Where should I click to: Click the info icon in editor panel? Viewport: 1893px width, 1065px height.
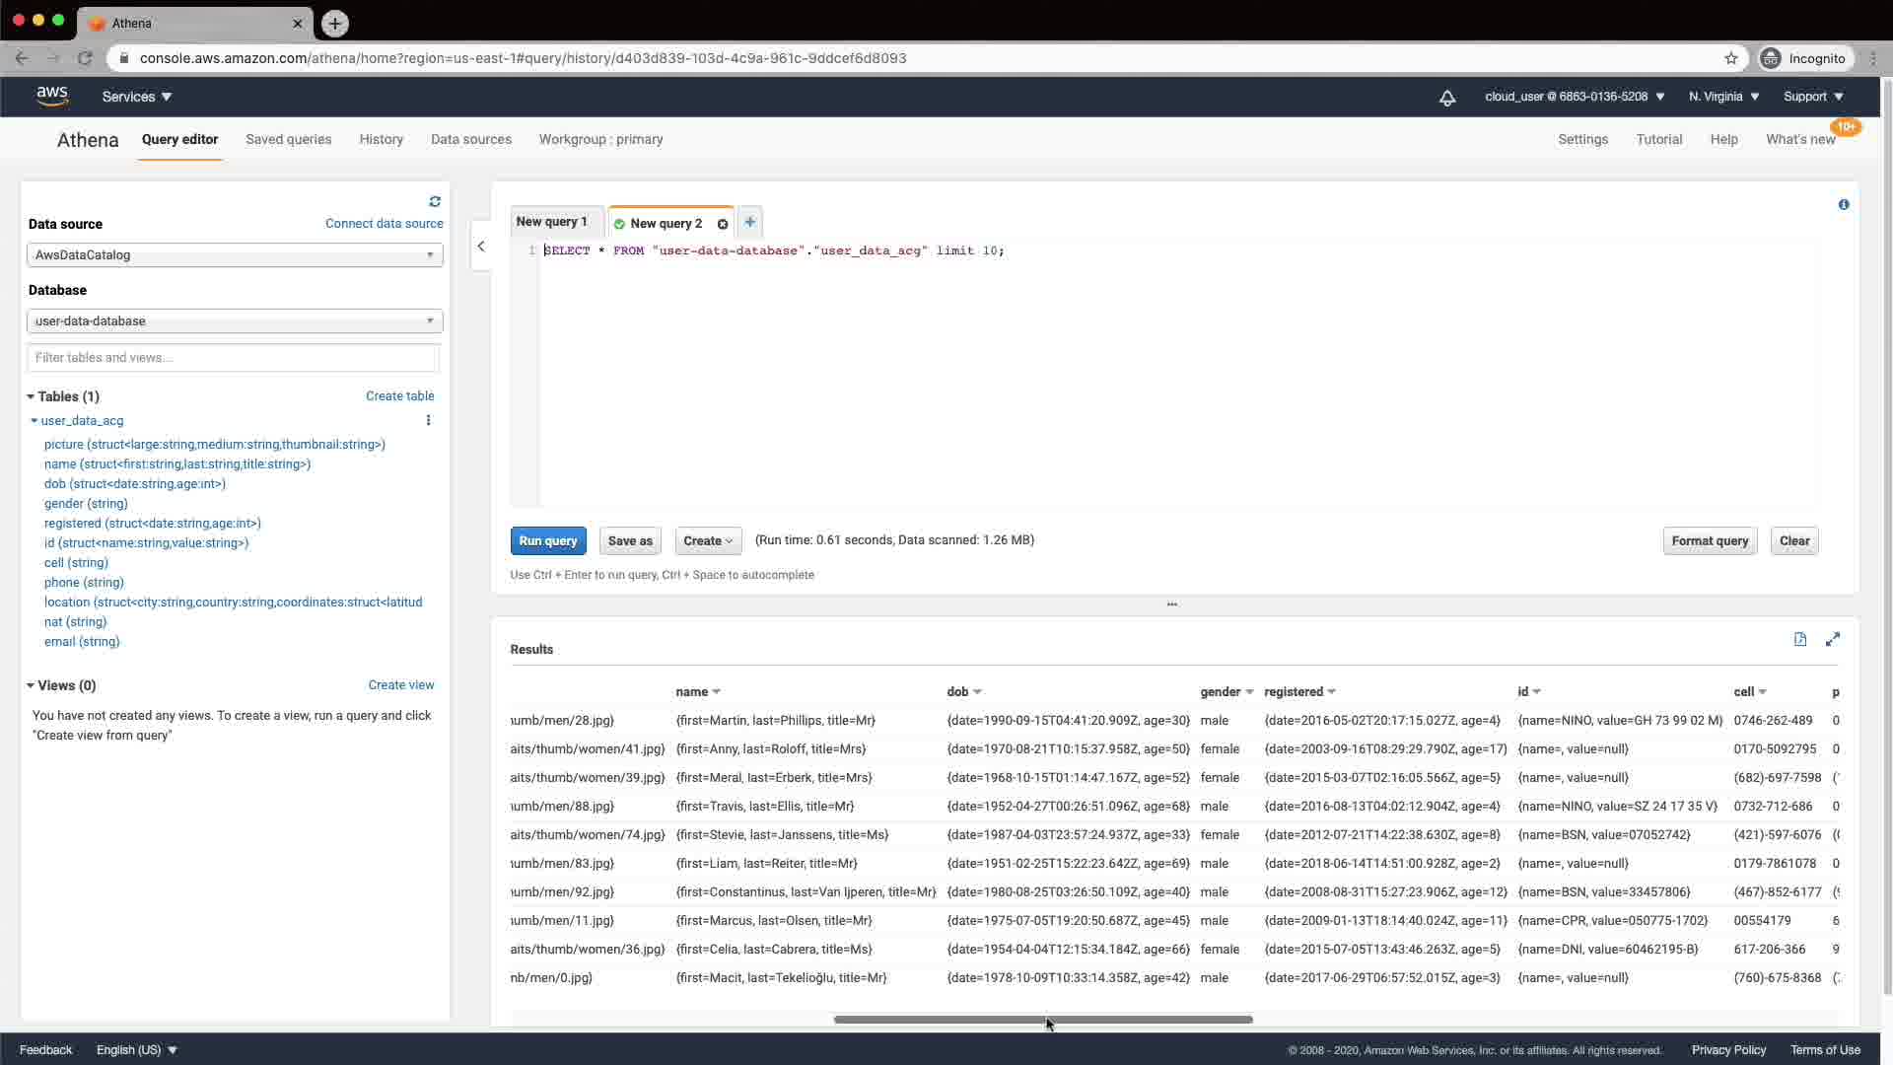click(x=1844, y=205)
